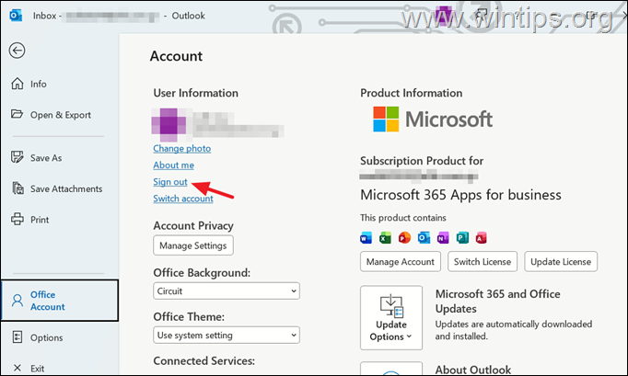Click the Outlook app icon in product list
Screen dimensions: 628x376
pos(424,238)
